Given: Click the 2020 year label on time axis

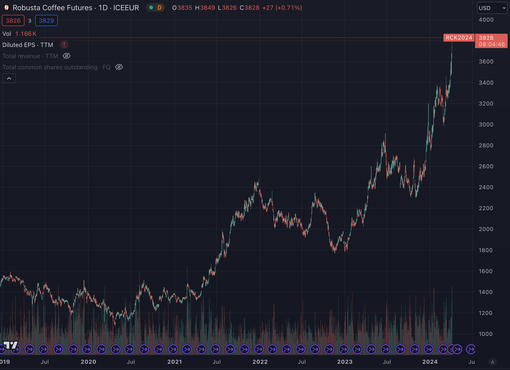Looking at the screenshot, I should [88, 362].
